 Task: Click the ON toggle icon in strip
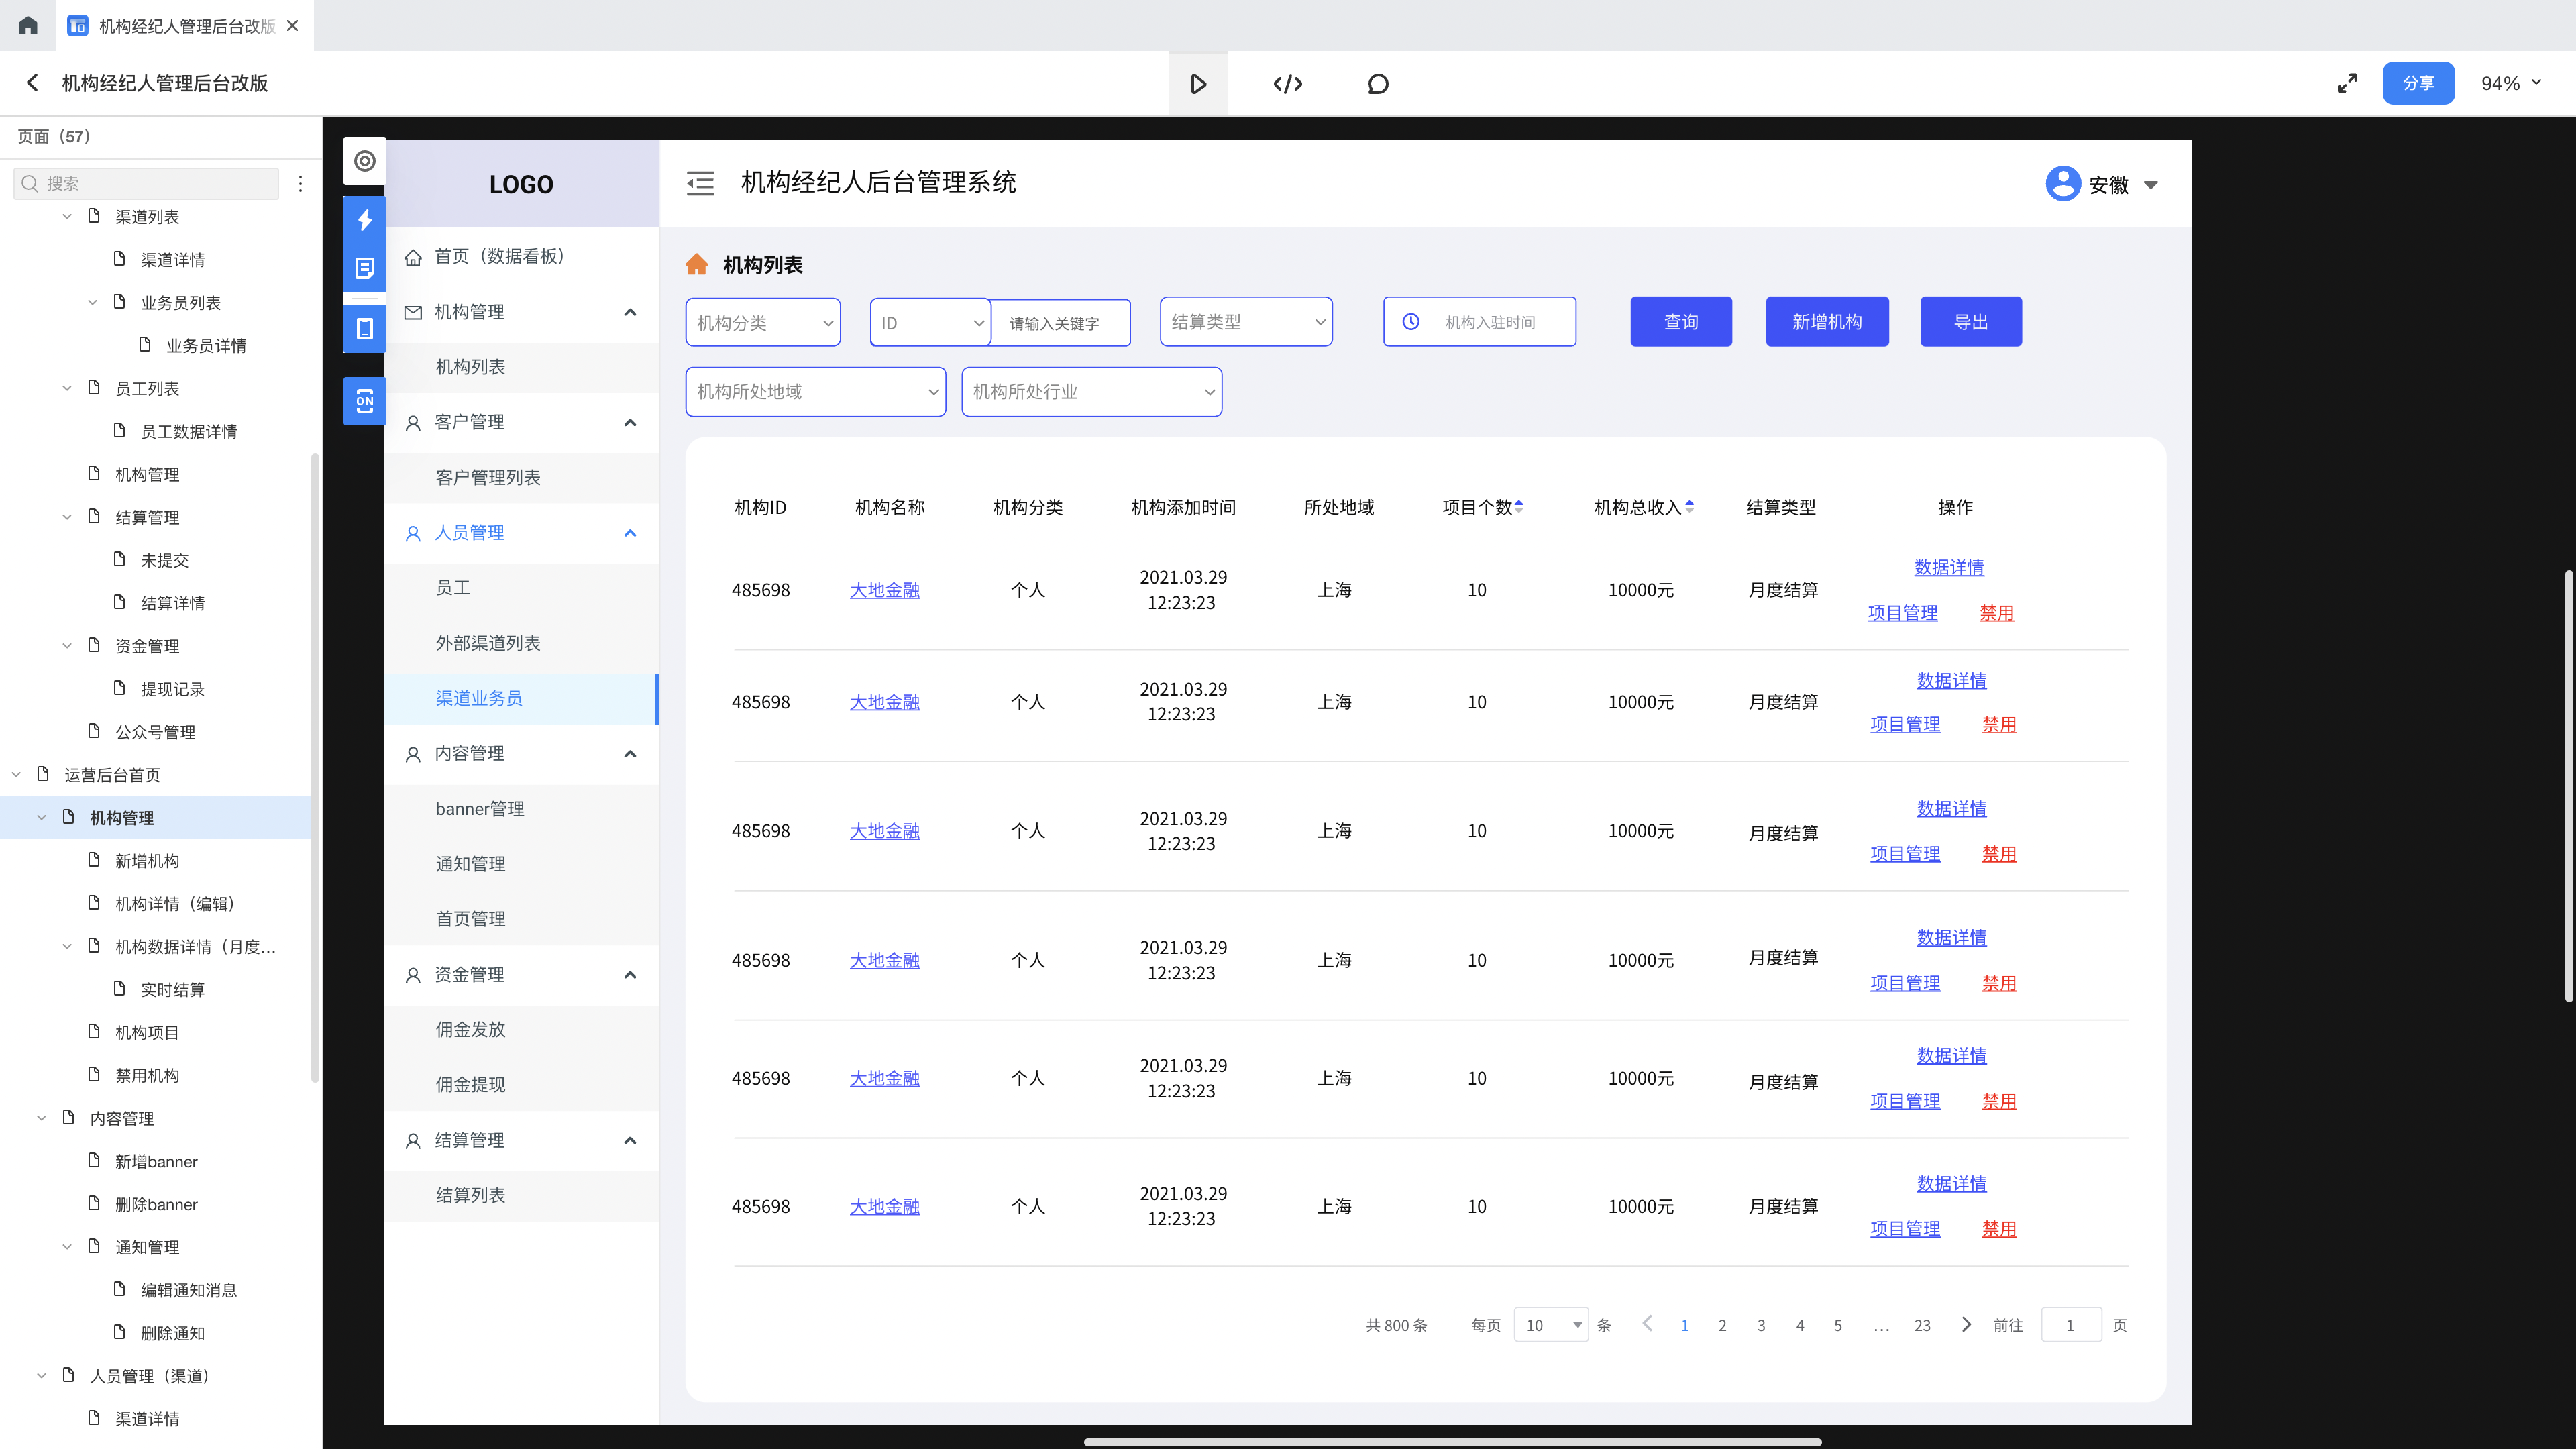point(365,401)
